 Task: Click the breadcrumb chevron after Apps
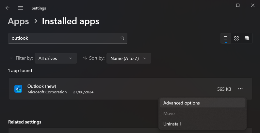pyautogui.click(x=36, y=21)
